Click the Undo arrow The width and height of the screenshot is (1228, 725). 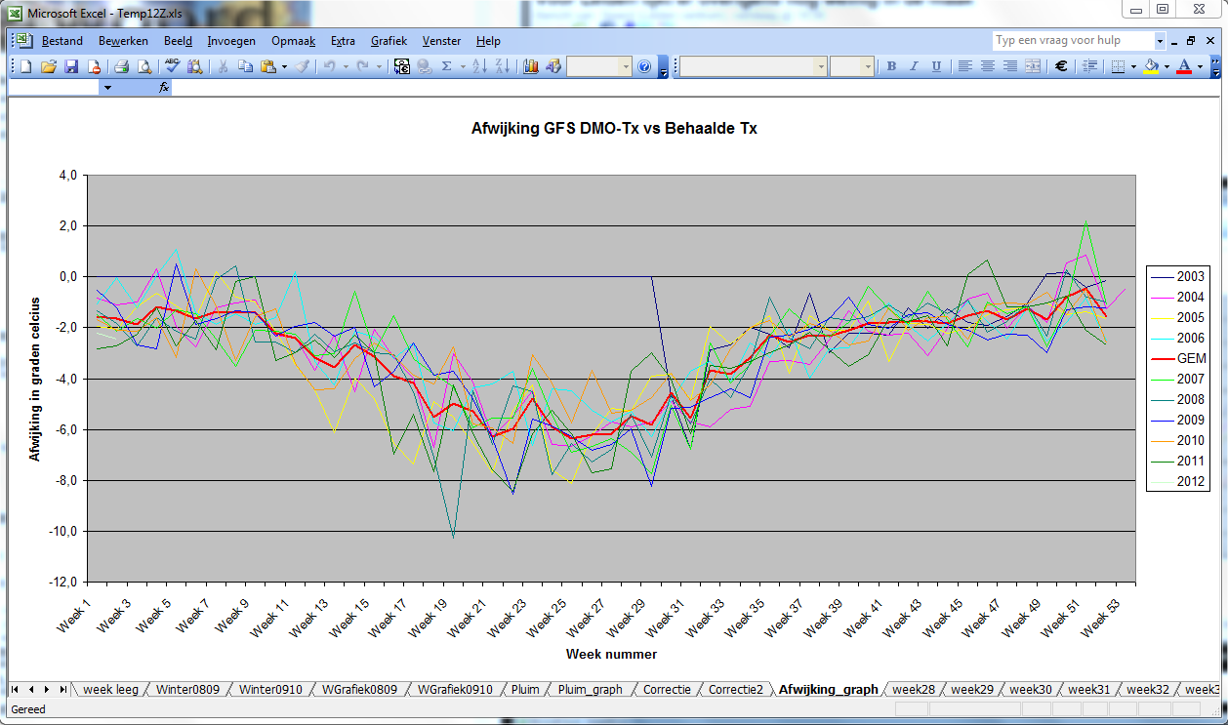coord(330,66)
